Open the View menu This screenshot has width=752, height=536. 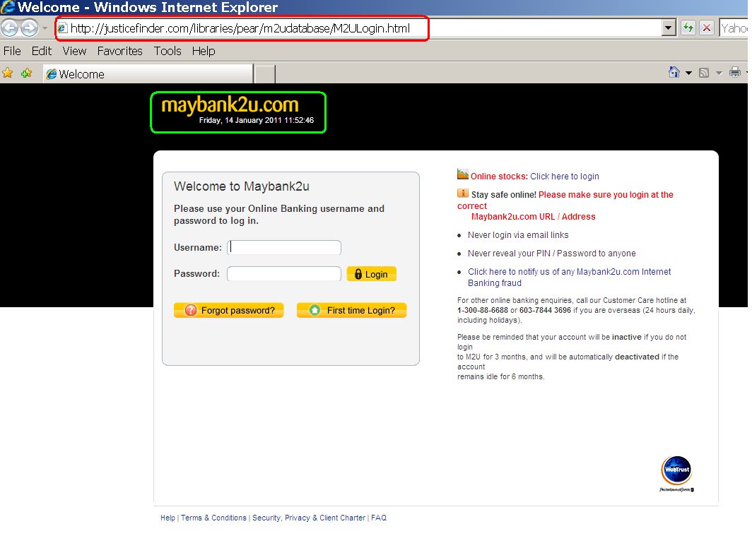click(x=74, y=51)
